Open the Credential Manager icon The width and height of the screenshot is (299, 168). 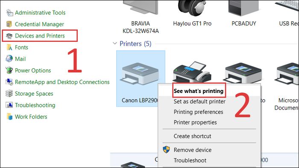pos(9,24)
